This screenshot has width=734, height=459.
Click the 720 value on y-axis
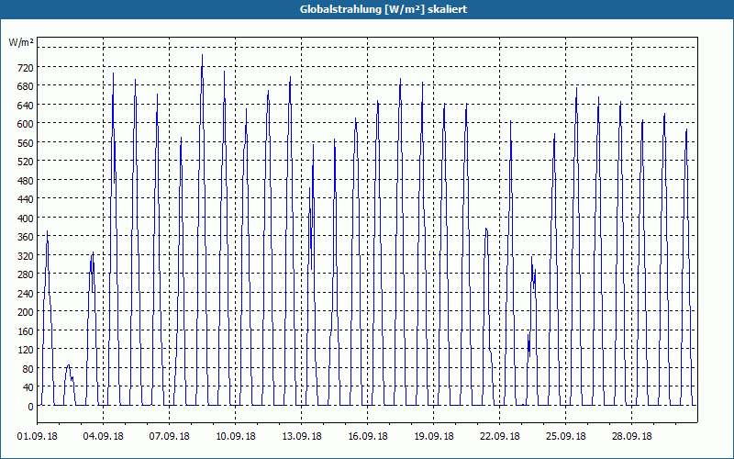pyautogui.click(x=26, y=67)
